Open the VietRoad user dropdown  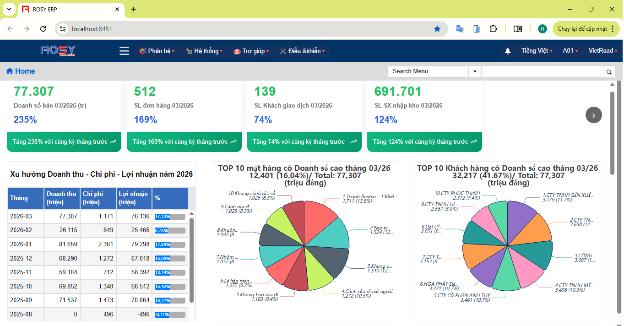602,51
